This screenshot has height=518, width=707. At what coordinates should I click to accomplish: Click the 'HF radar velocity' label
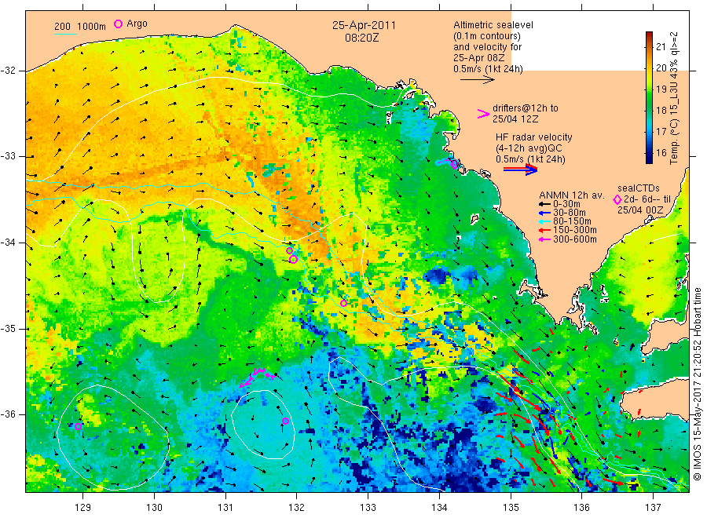click(534, 137)
